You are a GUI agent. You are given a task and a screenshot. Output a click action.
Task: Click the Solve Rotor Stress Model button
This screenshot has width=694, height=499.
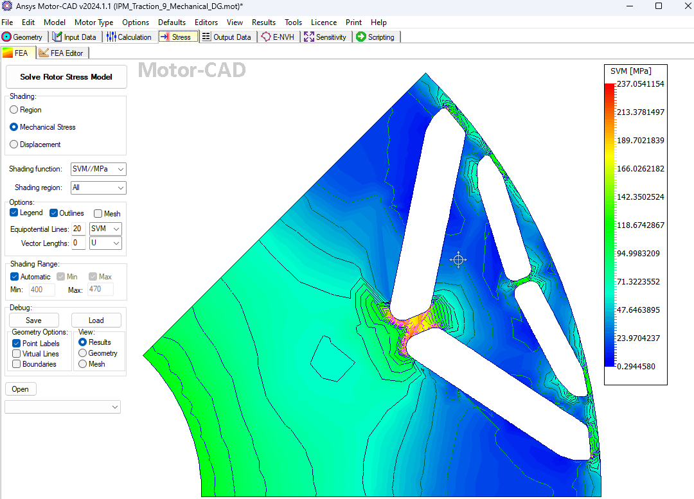point(66,76)
